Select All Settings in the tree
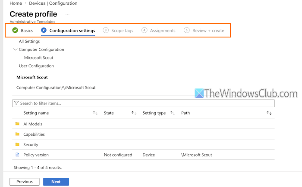The height and width of the screenshot is (187, 302). (x=29, y=41)
